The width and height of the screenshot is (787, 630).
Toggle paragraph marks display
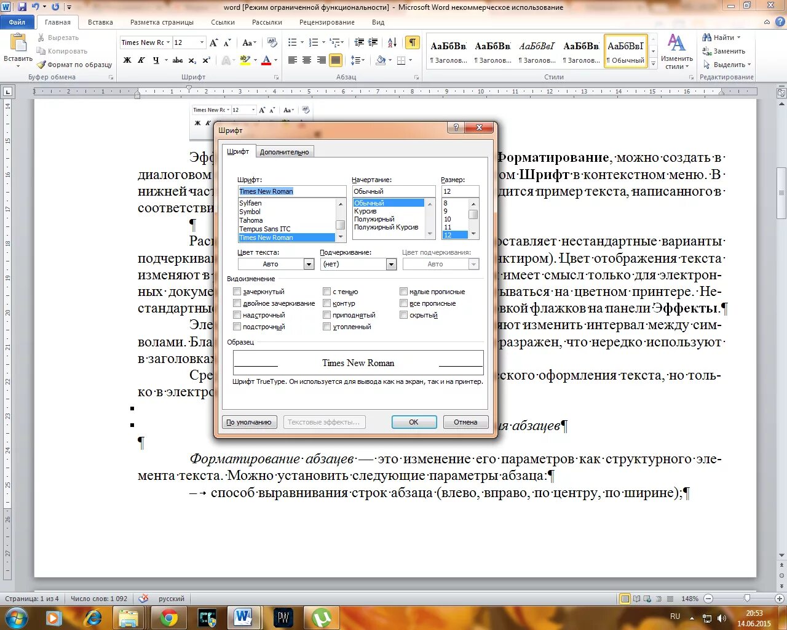413,42
